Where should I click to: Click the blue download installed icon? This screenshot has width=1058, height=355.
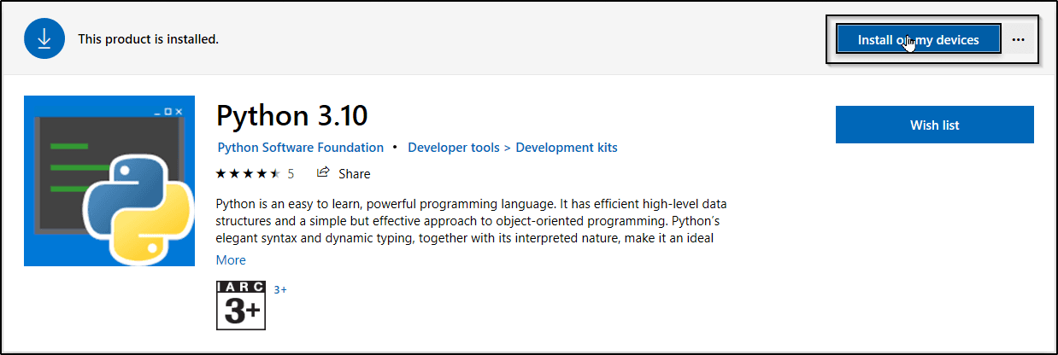tap(45, 39)
